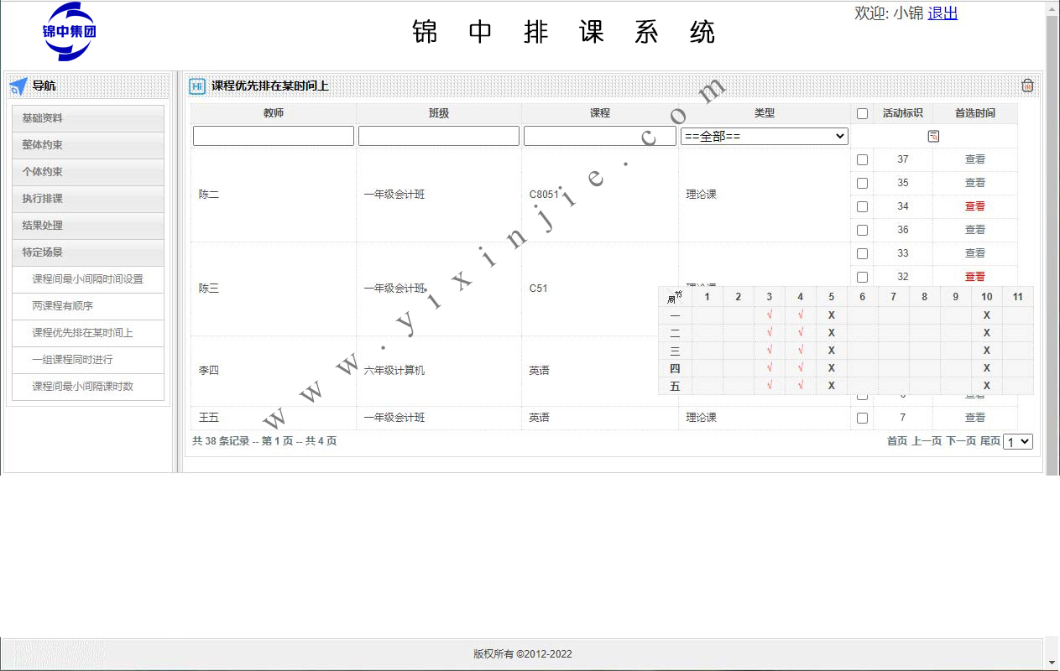1060x671 pixels.
Task: Expand the 执行排课 navigation section
Action: click(88, 199)
